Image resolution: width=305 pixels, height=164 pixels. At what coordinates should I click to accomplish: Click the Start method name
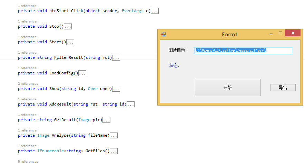(x=55, y=42)
